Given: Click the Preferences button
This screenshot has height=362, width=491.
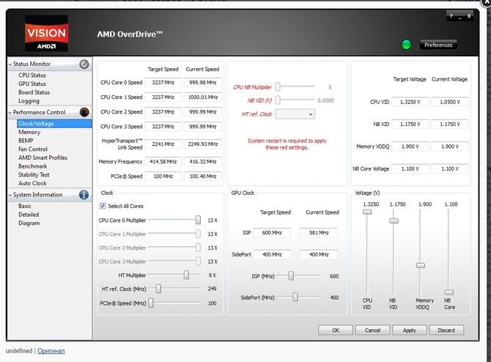Looking at the screenshot, I should coord(438,45).
